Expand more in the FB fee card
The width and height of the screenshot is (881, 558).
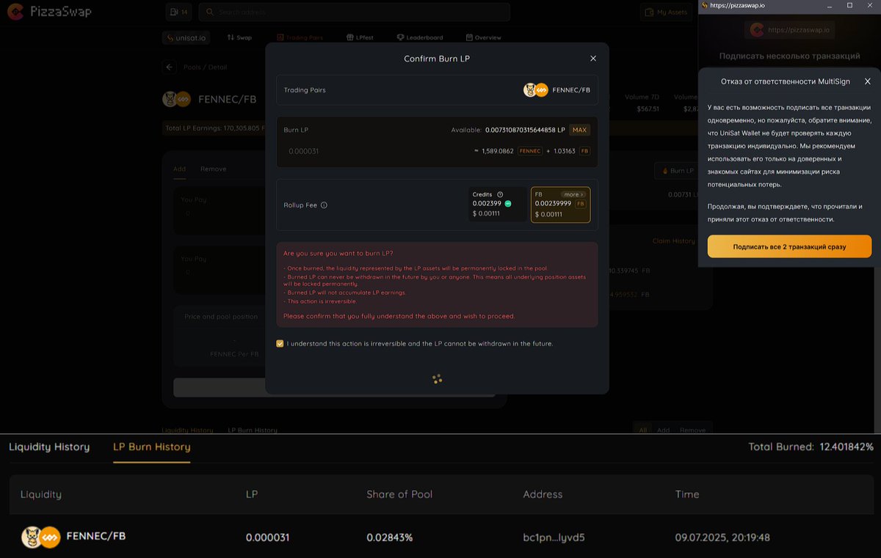[x=574, y=194]
